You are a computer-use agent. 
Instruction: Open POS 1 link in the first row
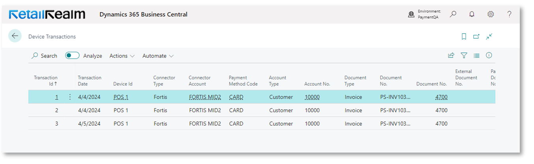click(121, 97)
